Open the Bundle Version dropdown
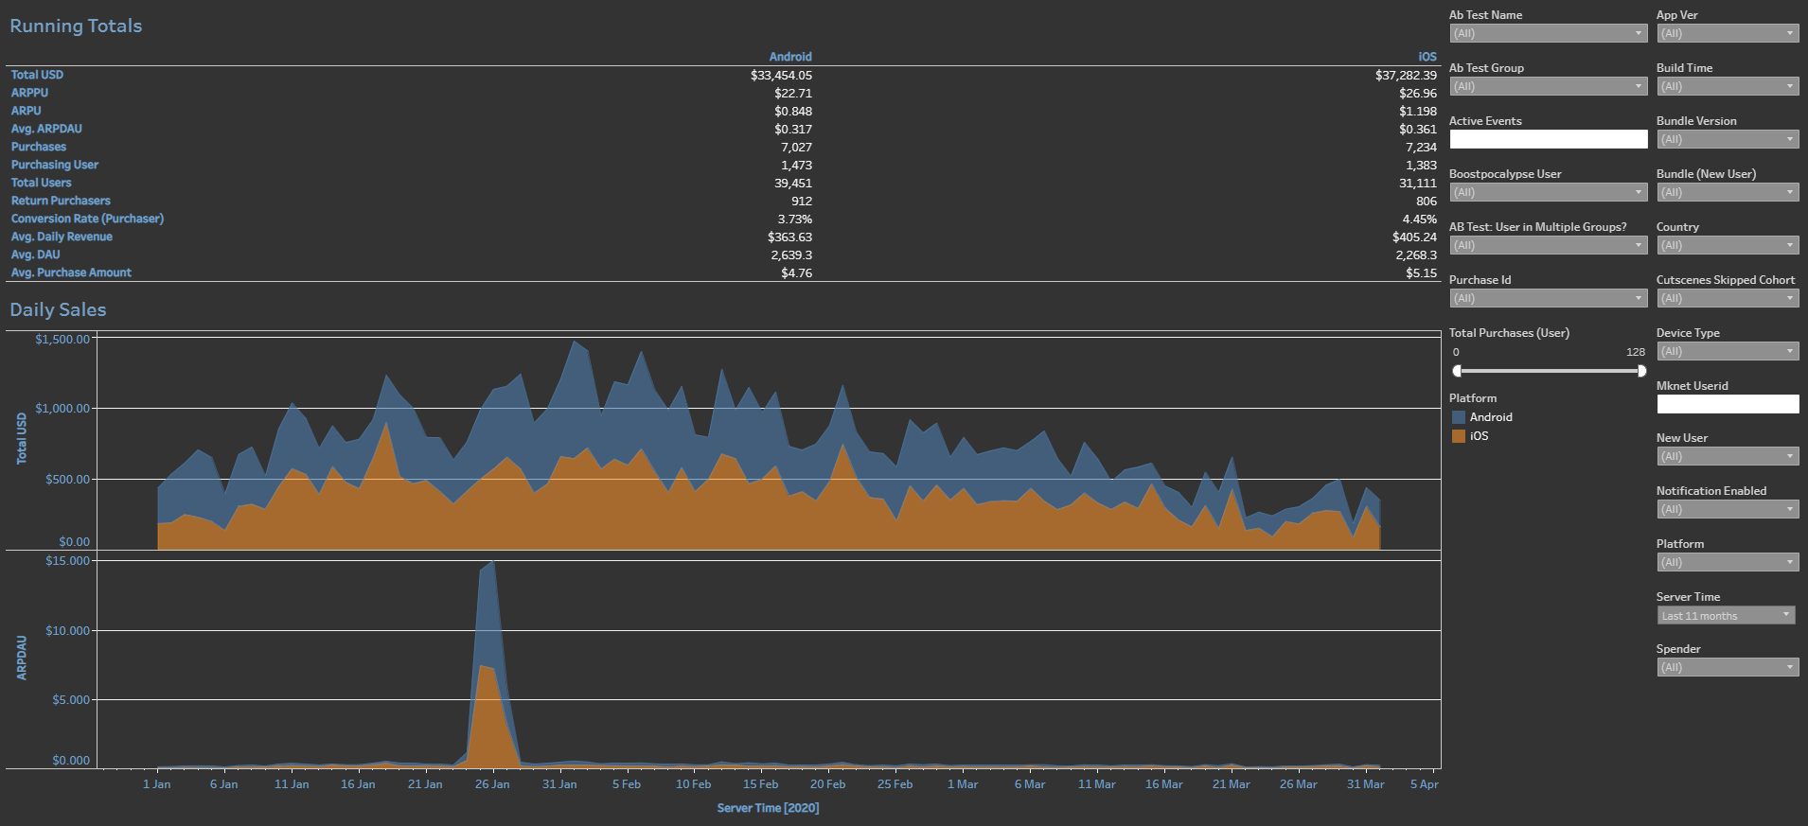Screen dimensions: 1808x826 coord(1728,139)
